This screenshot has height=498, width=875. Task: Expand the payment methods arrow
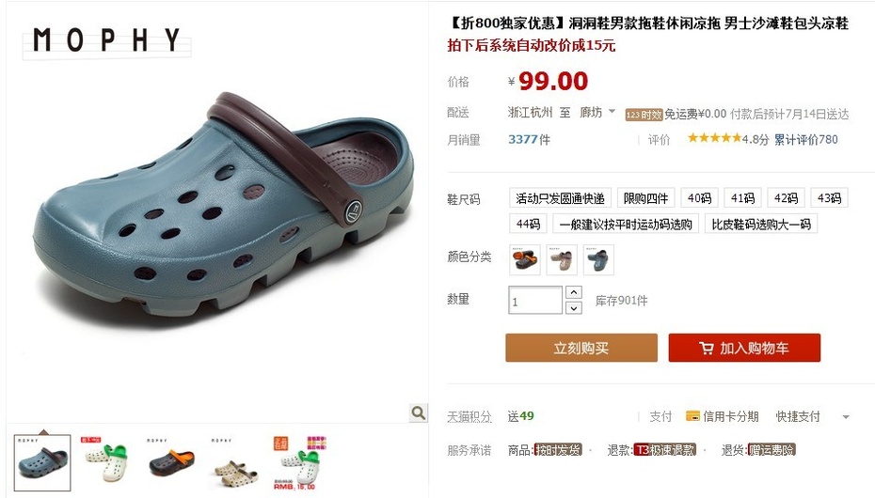[x=846, y=416]
